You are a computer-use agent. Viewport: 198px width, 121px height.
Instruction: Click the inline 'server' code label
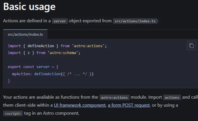[x=60, y=21]
